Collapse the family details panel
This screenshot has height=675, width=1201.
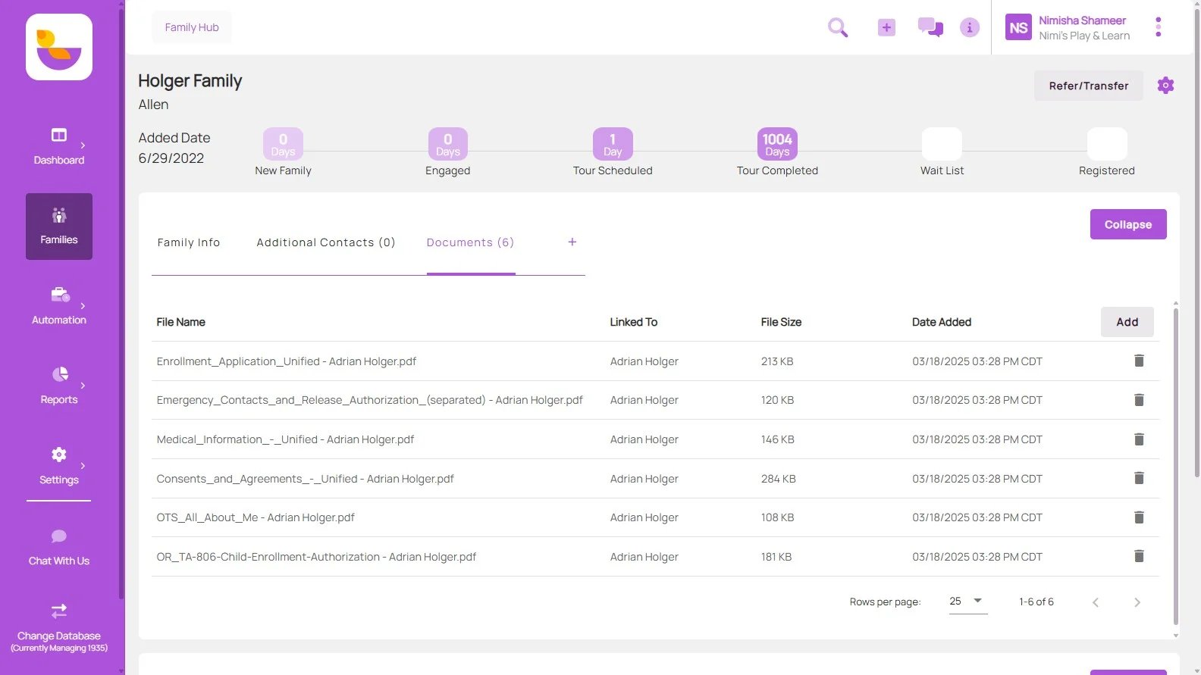pos(1128,224)
